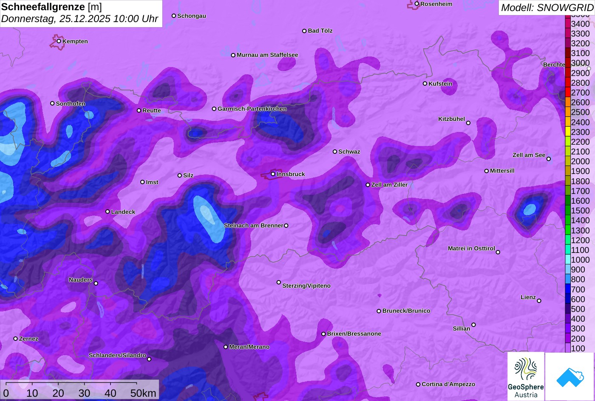Click the 2000 legend value label
The width and height of the screenshot is (595, 401).
pyautogui.click(x=580, y=161)
